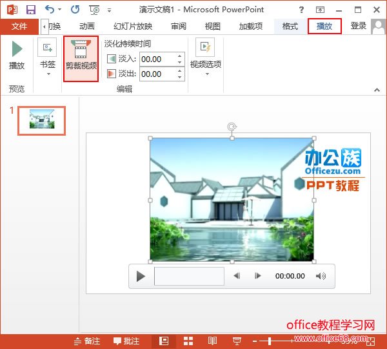Select the video object on the slide
Screen dimensions: 387x349
232,200
